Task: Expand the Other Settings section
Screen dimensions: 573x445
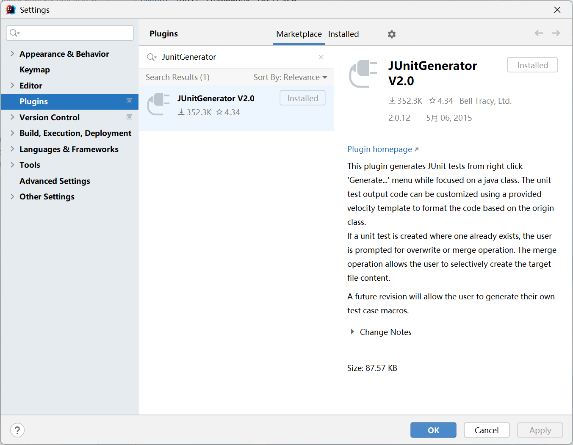Action: [12, 196]
